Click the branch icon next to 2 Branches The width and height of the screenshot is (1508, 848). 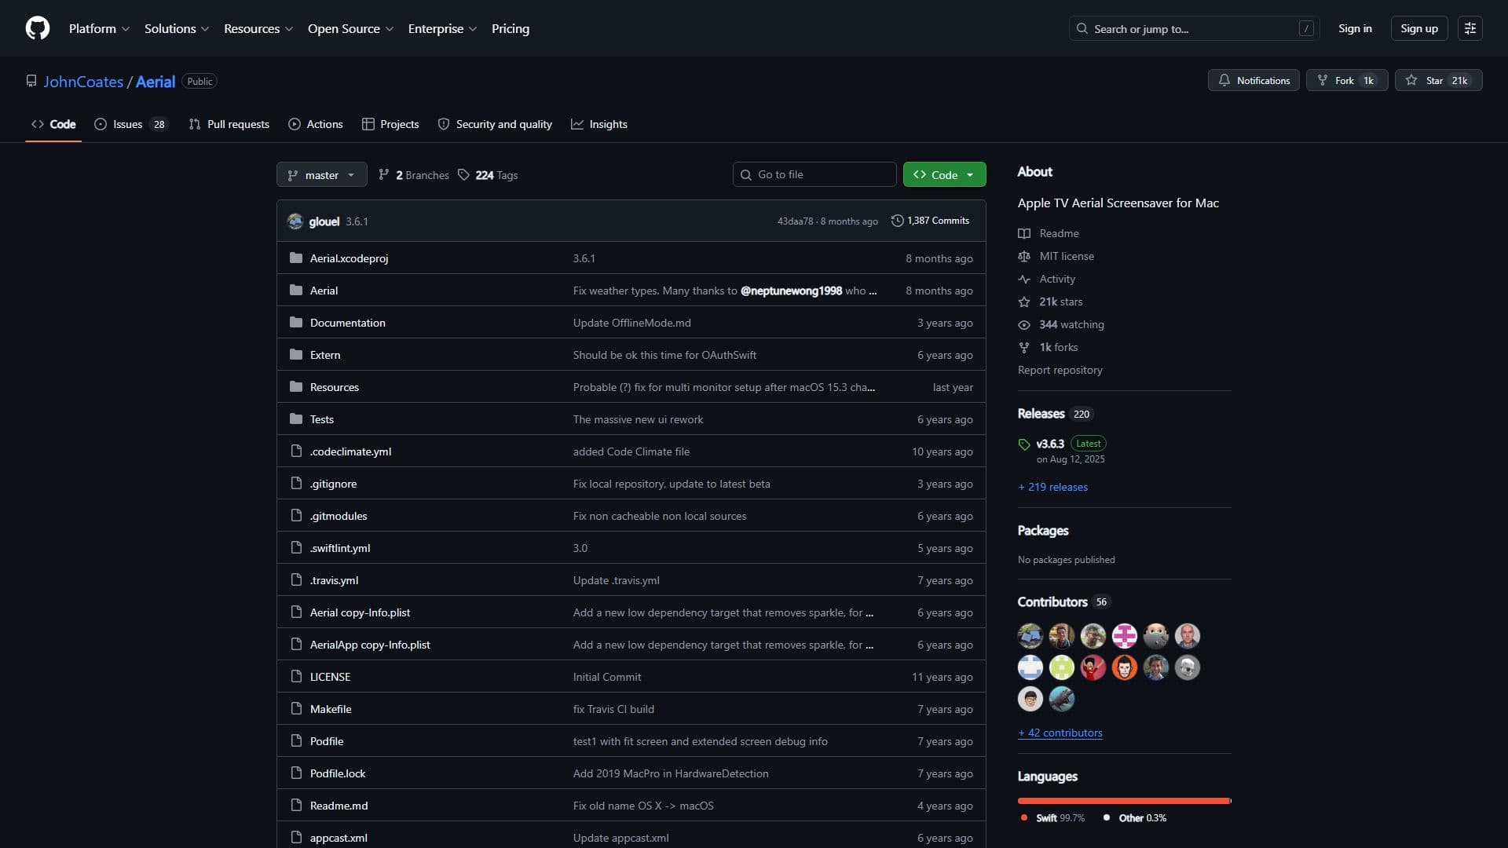[x=384, y=174]
